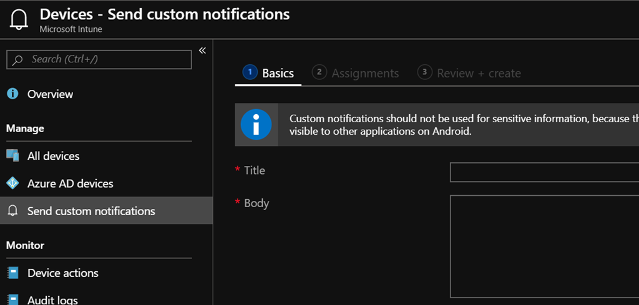Click the blue info icon beside Overview

point(12,94)
